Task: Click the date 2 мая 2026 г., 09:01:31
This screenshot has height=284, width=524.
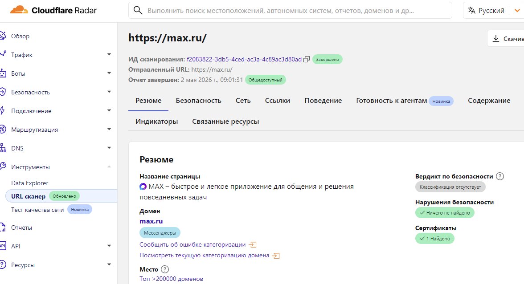Action: 212,80
